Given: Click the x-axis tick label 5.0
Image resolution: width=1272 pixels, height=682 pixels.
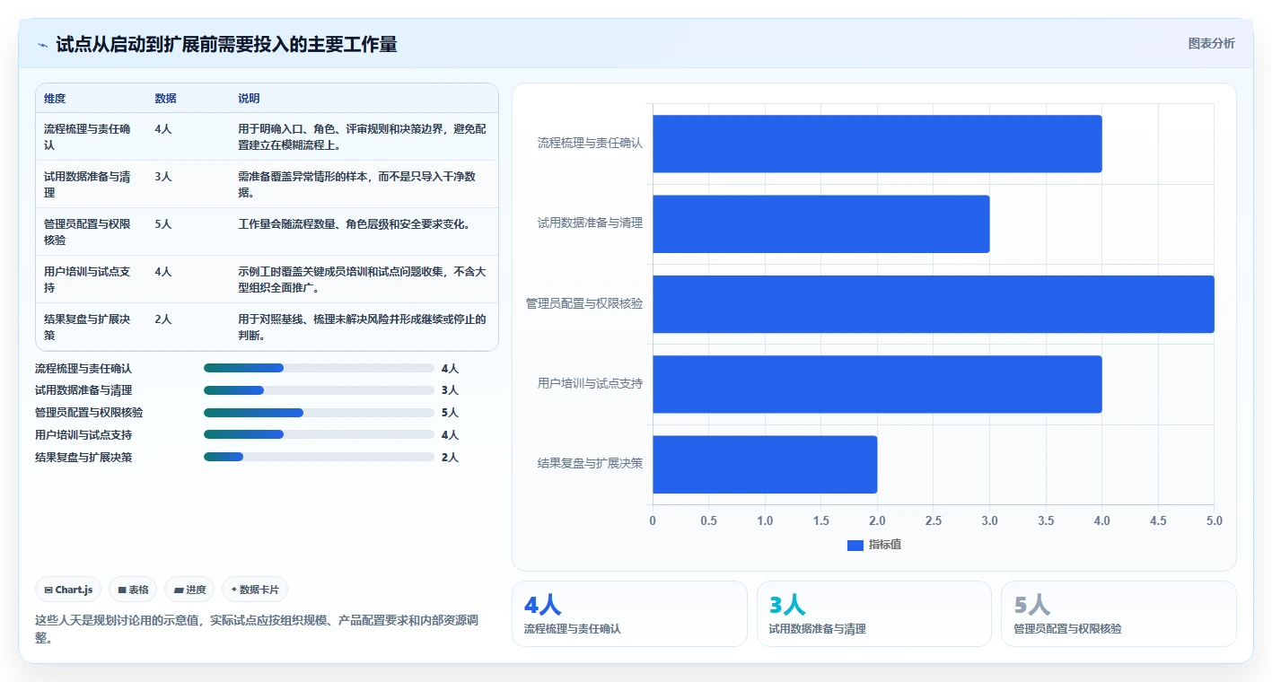Looking at the screenshot, I should point(1214,520).
